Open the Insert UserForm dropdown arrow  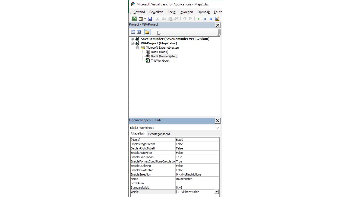point(145,19)
